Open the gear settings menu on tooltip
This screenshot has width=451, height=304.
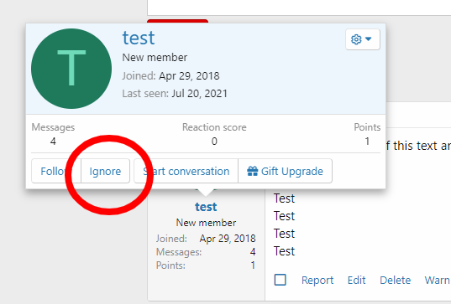pos(363,39)
